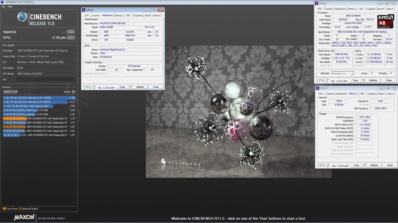Click the American Megatrends Inc. brand value
The width and height of the screenshot is (398, 223).
pos(130,50)
